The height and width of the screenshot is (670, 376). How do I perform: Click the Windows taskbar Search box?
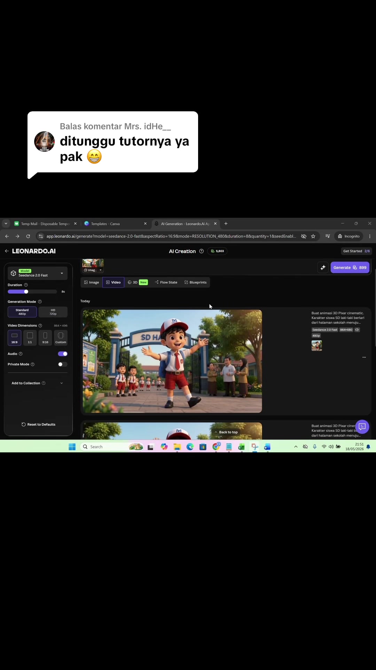point(112,447)
